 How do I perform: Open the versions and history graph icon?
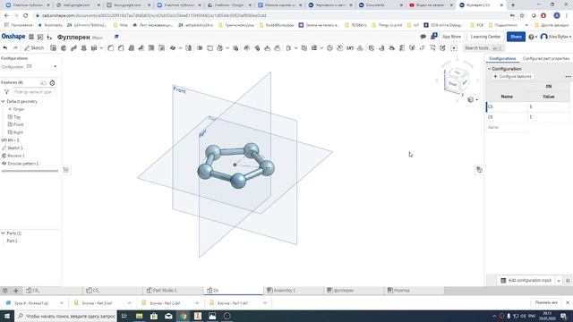[x=40, y=37]
